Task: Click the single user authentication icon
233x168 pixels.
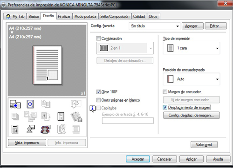Action: click(31, 129)
